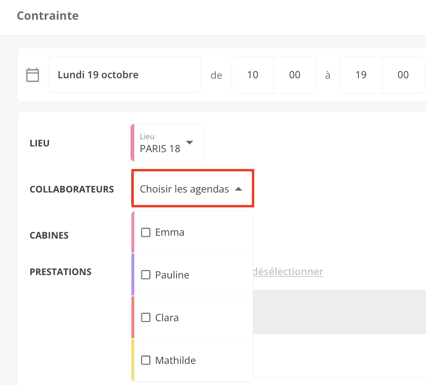The width and height of the screenshot is (426, 385).
Task: Select the Mathilde checkbox
Action: point(146,360)
